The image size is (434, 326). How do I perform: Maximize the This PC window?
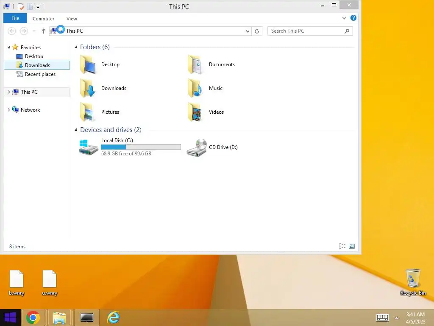(x=334, y=5)
